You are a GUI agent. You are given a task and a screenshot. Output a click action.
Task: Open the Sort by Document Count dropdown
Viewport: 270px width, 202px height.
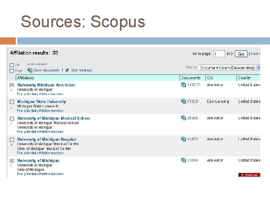pyautogui.click(x=229, y=68)
